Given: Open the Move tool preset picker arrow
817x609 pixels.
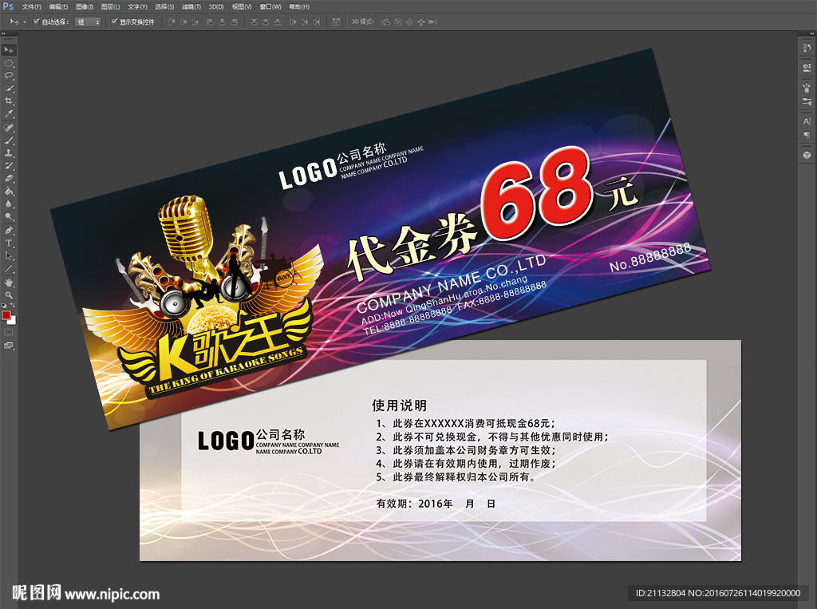Looking at the screenshot, I should [x=25, y=22].
